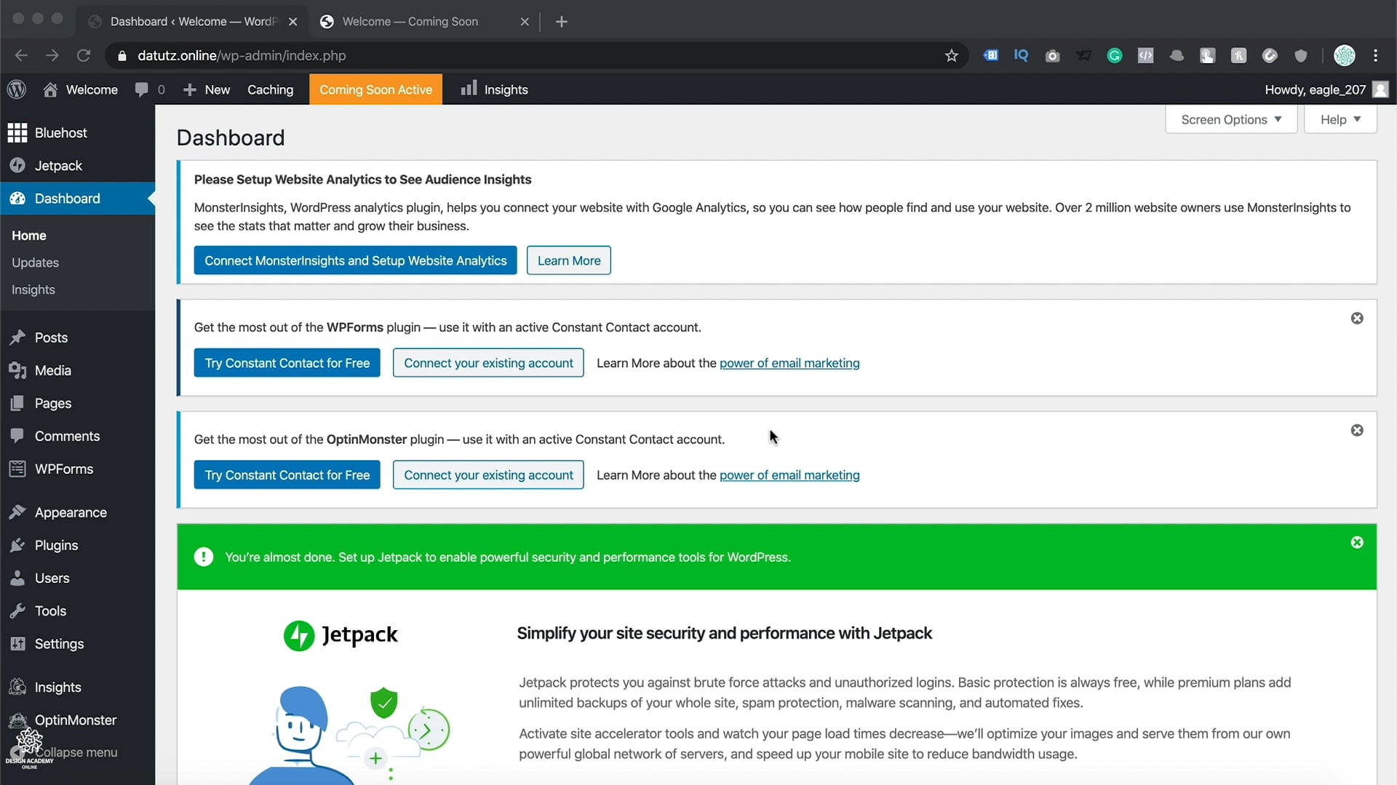Try Constant Contact for Free under WPForms
This screenshot has height=785, width=1397.
287,363
